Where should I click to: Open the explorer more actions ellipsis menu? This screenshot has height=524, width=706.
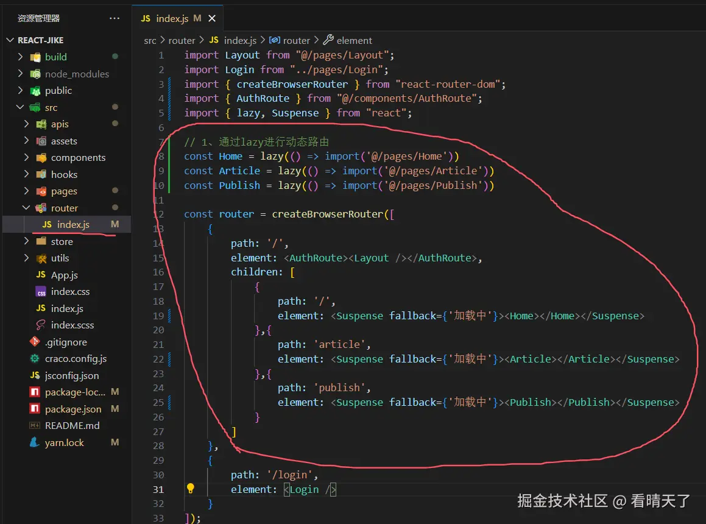[115, 18]
